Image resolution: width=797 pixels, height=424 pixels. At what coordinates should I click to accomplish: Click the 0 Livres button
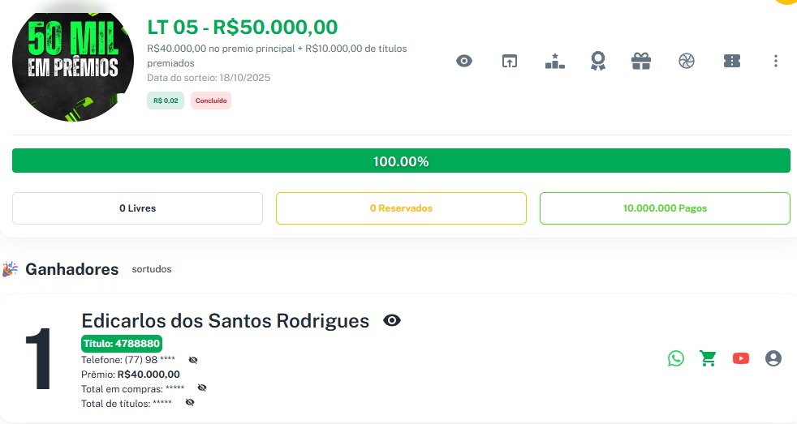(x=137, y=208)
